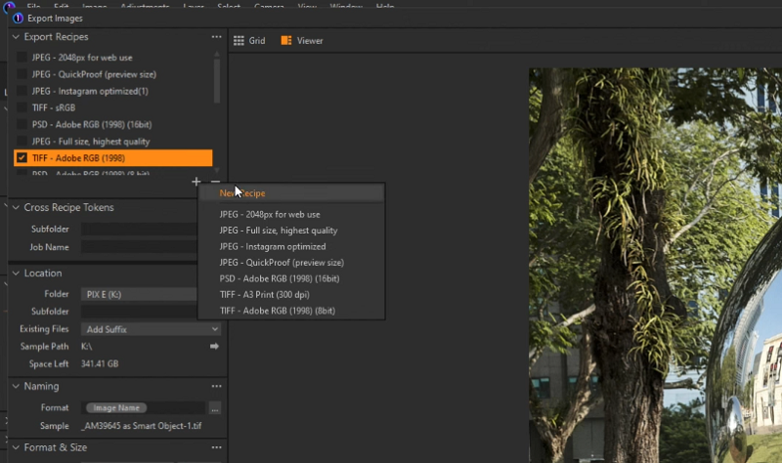The width and height of the screenshot is (782, 463).
Task: Enable TIFF - sRGB recipe checkbox
Action: (x=22, y=107)
